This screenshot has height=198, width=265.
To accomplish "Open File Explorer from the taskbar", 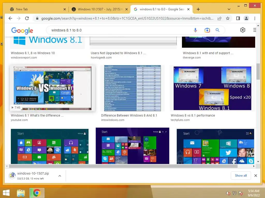I will click(21, 193).
